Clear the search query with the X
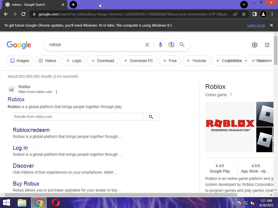This screenshot has height=208, width=278. point(147,45)
